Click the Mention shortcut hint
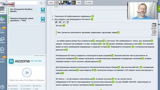Screen dimensions: 160x90 [37, 86]
